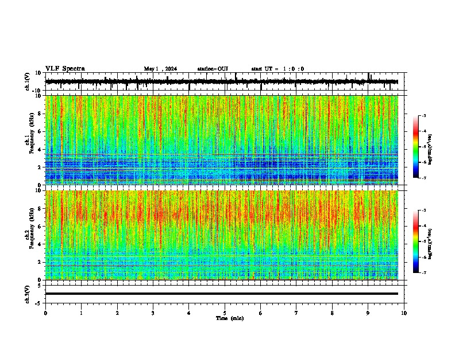The width and height of the screenshot is (455, 351).
Task: Click time axis tick label '7'
Action: 296,313
